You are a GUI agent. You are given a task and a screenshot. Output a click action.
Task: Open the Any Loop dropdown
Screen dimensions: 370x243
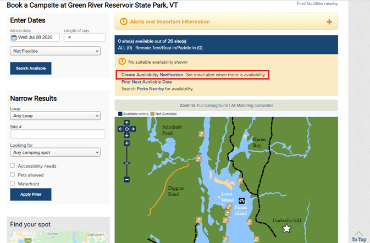[55, 115]
